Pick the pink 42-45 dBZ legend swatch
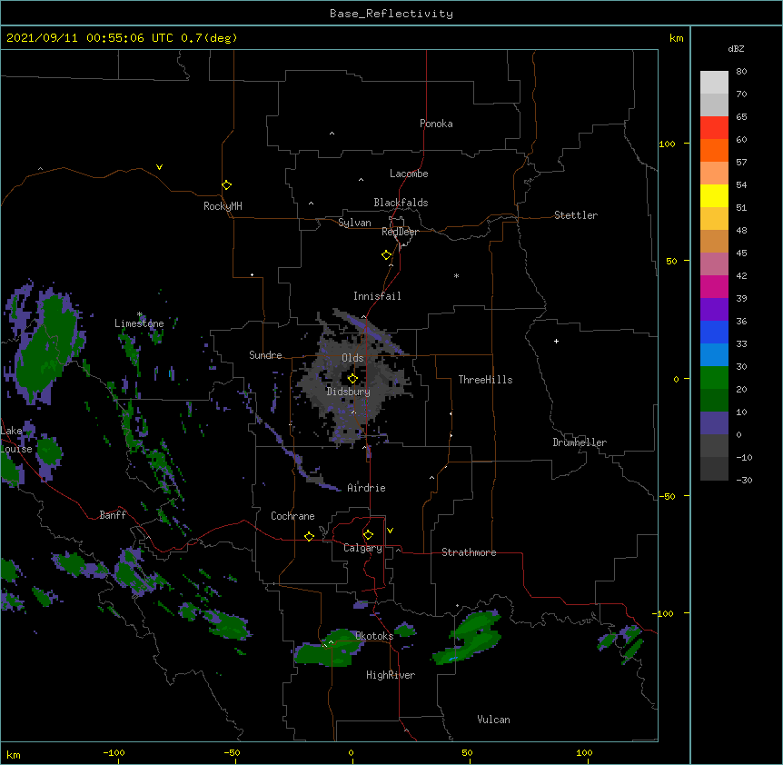The width and height of the screenshot is (783, 765). pyautogui.click(x=714, y=264)
